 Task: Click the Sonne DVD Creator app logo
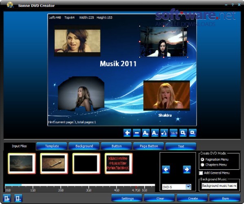(x=10, y=4)
